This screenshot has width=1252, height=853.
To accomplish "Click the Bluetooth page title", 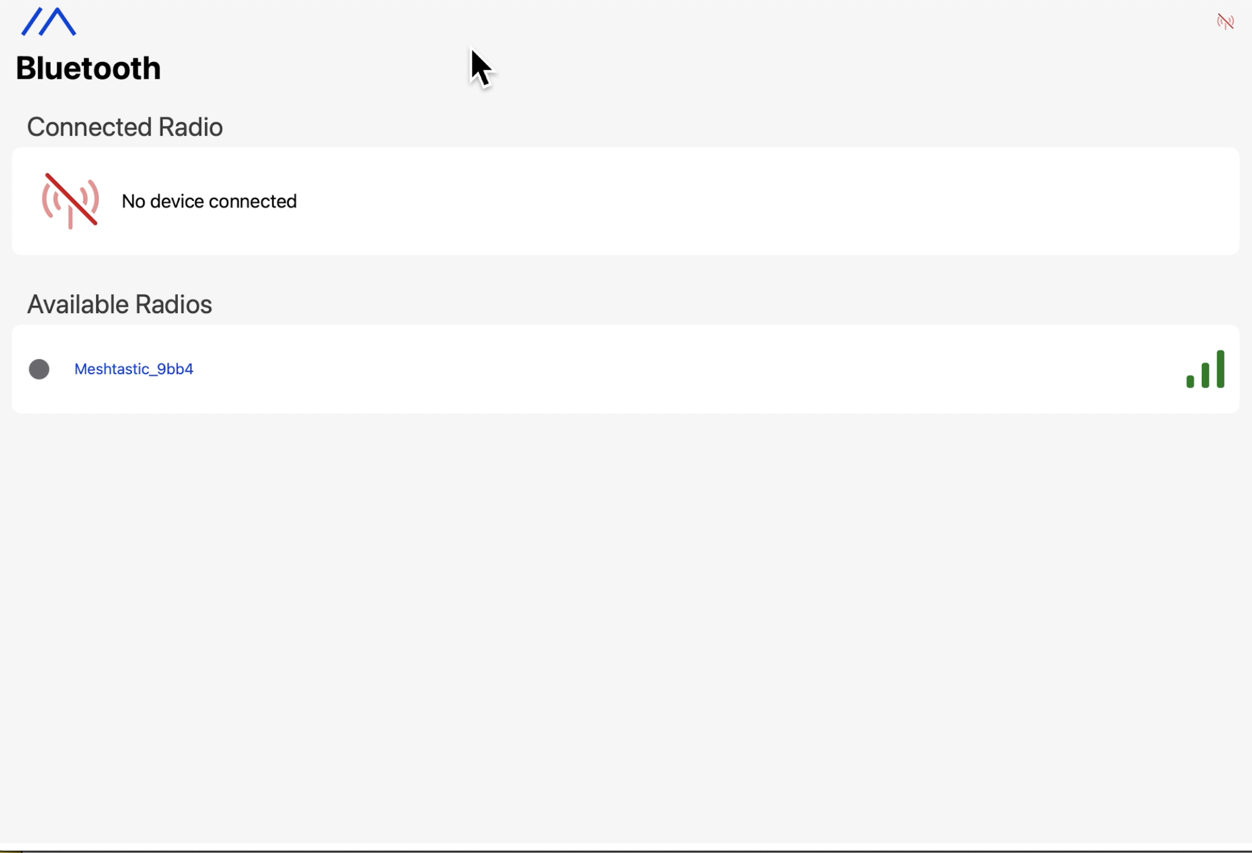I will [88, 68].
